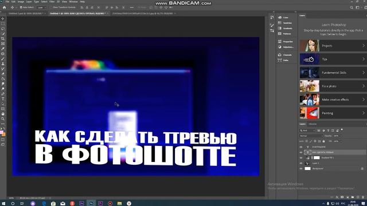The width and height of the screenshot is (367, 206).
Task: Select the Rectangular Marquee tool
Action: tap(3, 23)
